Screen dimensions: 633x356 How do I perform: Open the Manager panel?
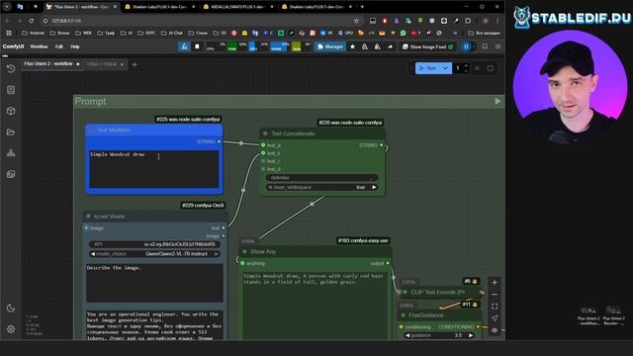pos(329,46)
